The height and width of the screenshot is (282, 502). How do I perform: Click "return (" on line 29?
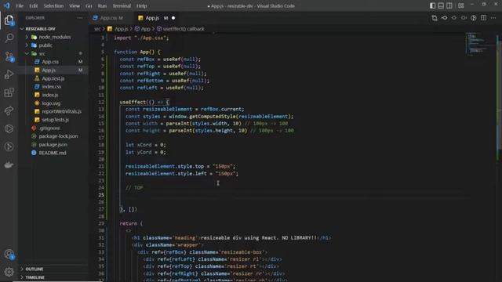pyautogui.click(x=131, y=223)
